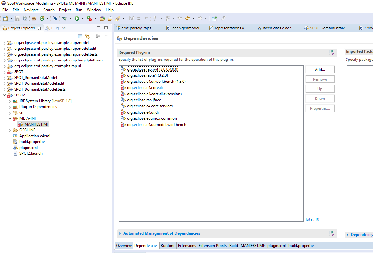Expand Automated Management of Dependencies section
The height and width of the screenshot is (253, 373).
click(120, 234)
